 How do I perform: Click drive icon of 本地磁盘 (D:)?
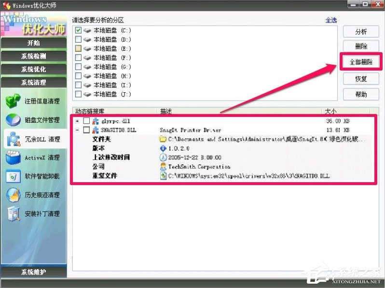coord(87,40)
